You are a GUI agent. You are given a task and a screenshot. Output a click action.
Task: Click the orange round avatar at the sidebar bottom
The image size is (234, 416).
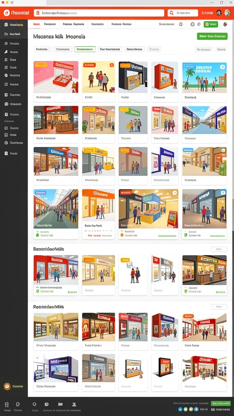click(7, 386)
